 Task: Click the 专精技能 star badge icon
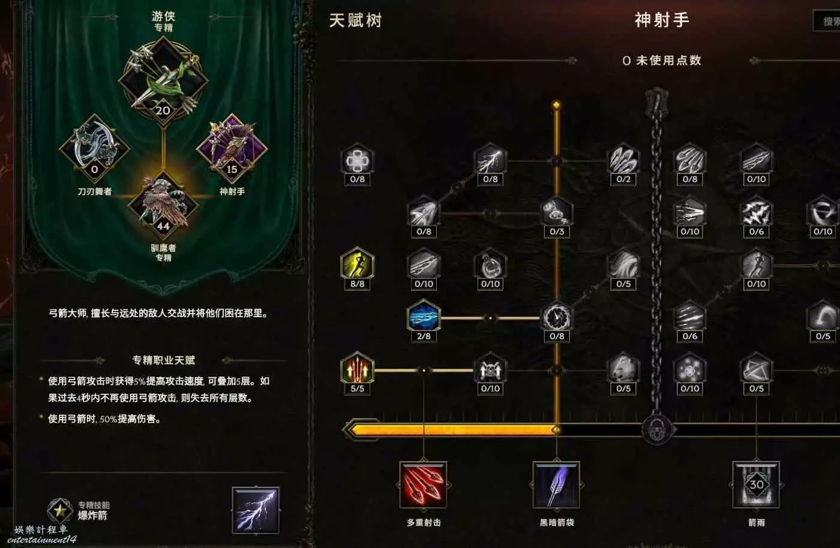(60, 510)
